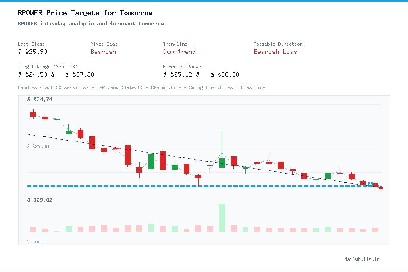Click the 'Downtrend' trendline indicator

(x=179, y=52)
